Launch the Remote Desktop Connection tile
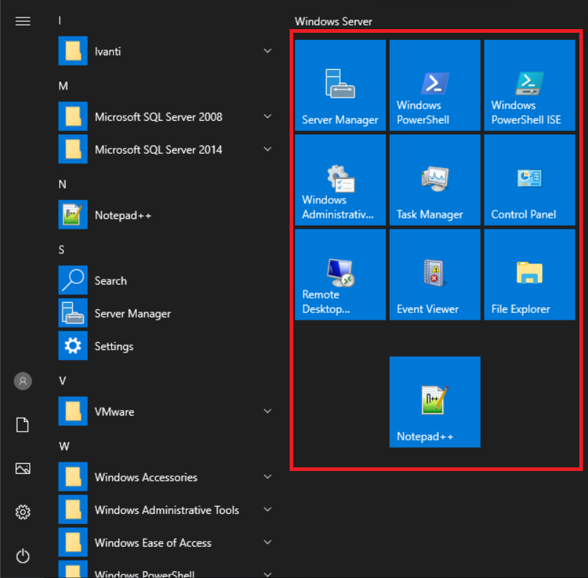The image size is (588, 578). pos(340,274)
